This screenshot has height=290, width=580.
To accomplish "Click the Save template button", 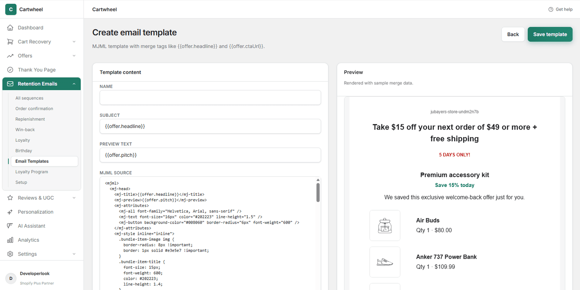I will click(x=550, y=34).
